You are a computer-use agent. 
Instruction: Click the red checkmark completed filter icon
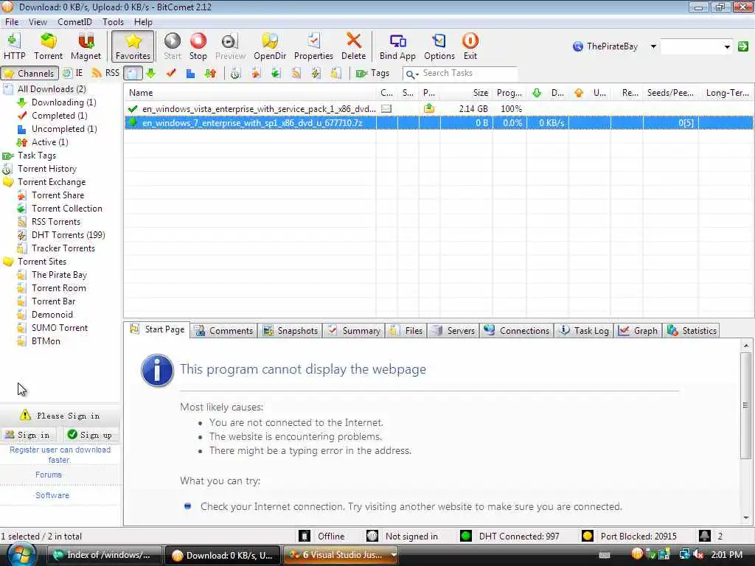pos(171,73)
